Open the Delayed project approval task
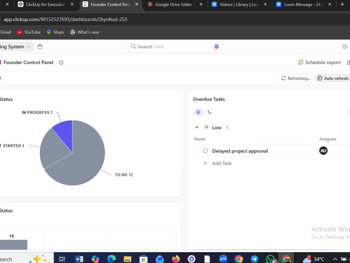The image size is (350, 263). 240,151
